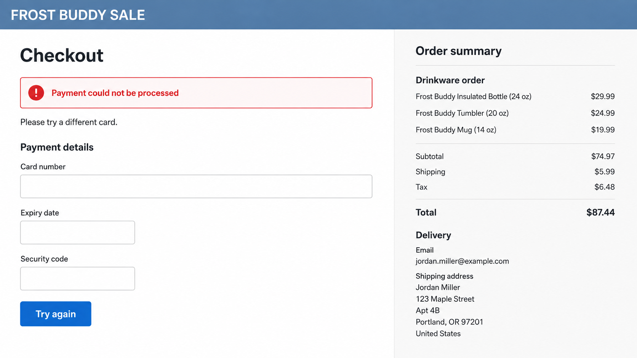Focus the Card number input field

(196, 186)
